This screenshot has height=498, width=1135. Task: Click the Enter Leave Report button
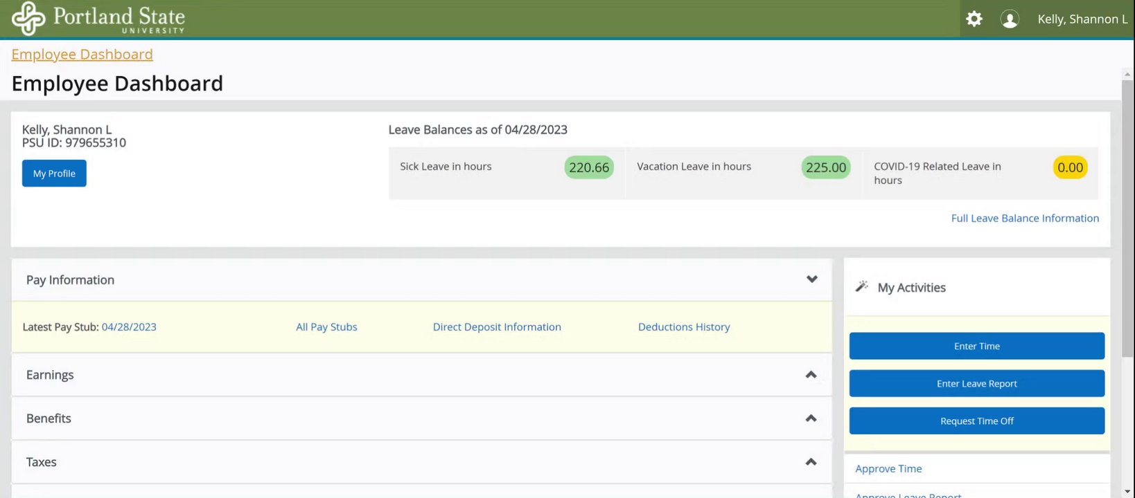coord(977,383)
